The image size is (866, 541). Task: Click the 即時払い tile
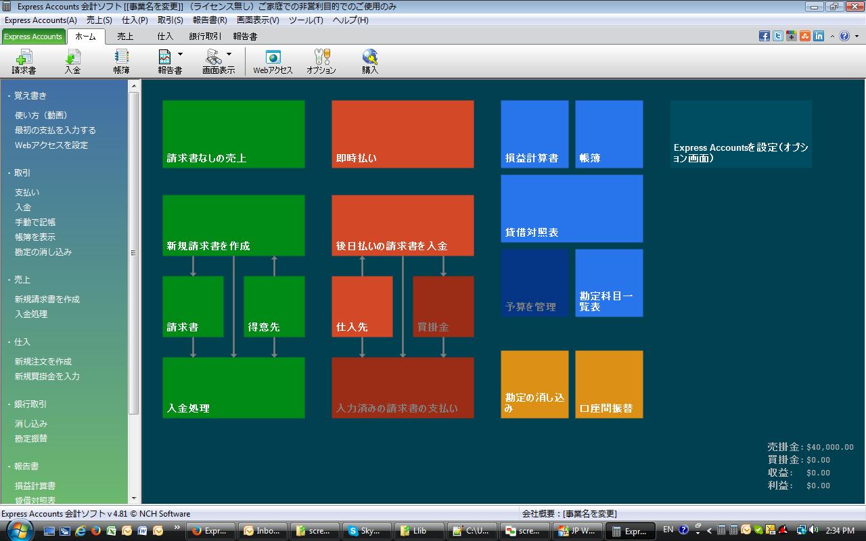point(403,134)
